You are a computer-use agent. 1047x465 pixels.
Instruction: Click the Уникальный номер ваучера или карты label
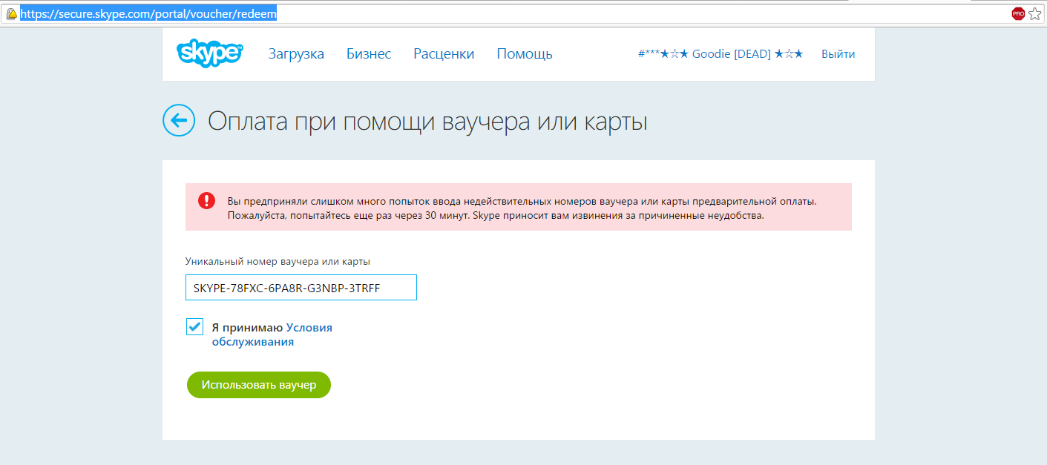pos(278,261)
